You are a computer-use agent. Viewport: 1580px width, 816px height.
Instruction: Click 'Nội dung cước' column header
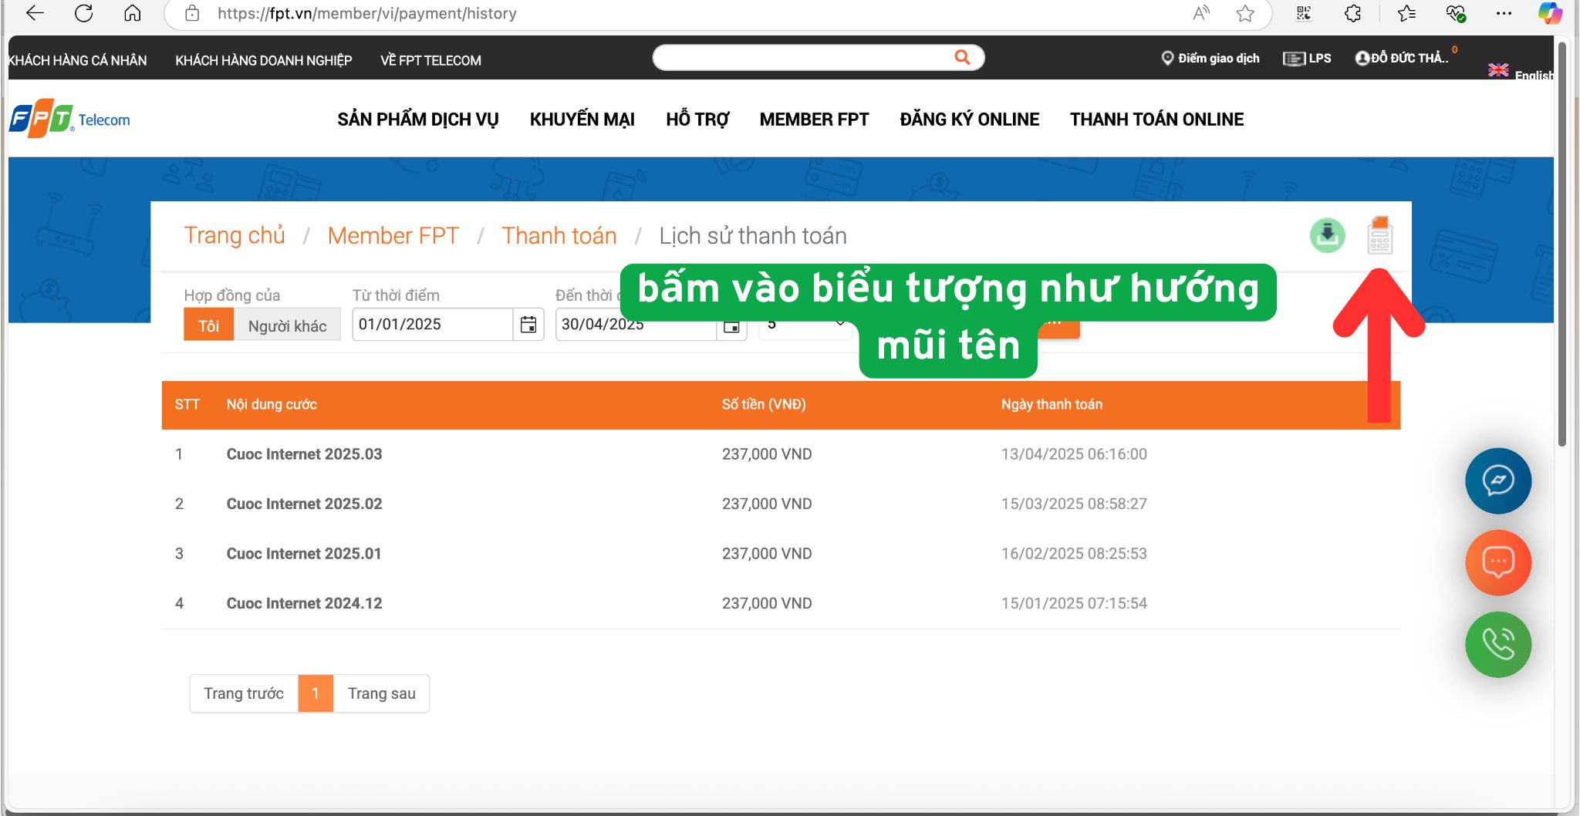272,404
